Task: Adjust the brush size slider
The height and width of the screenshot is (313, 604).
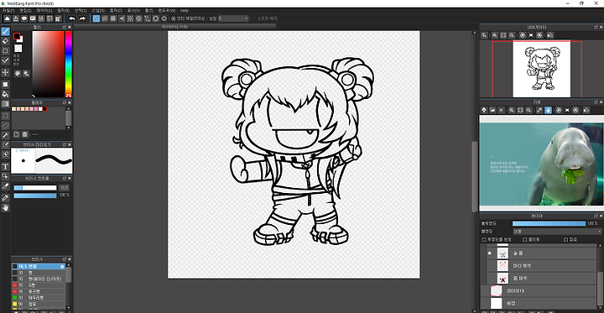Action: point(35,188)
